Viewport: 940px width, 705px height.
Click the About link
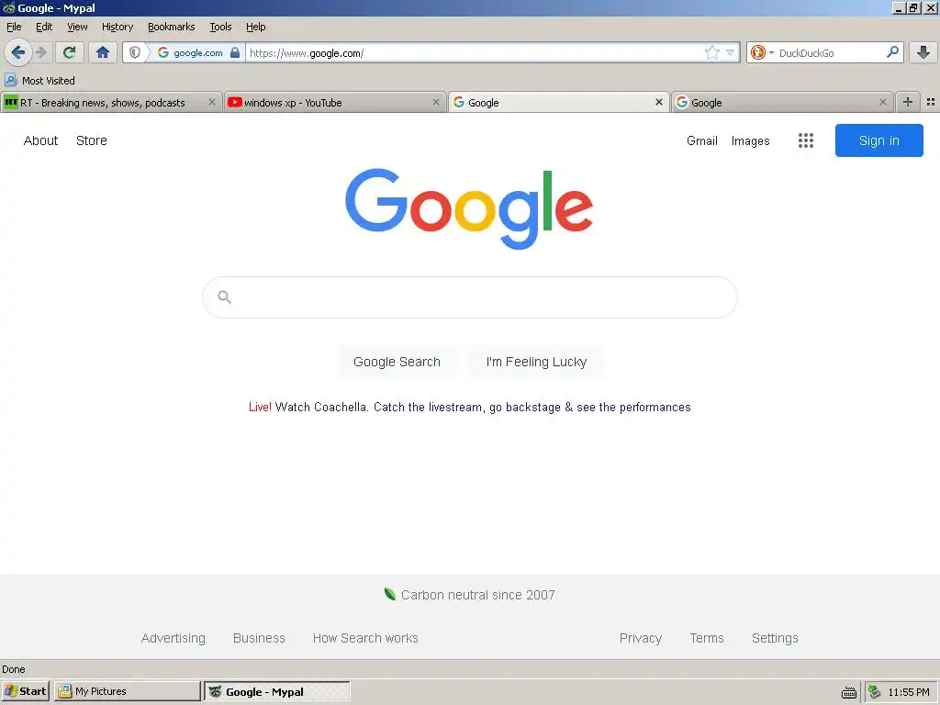point(40,140)
